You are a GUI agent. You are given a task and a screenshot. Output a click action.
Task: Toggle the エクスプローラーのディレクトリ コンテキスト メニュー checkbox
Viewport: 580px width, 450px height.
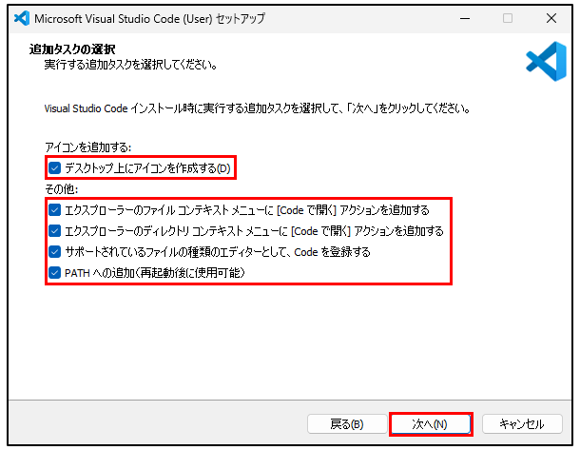coord(54,230)
